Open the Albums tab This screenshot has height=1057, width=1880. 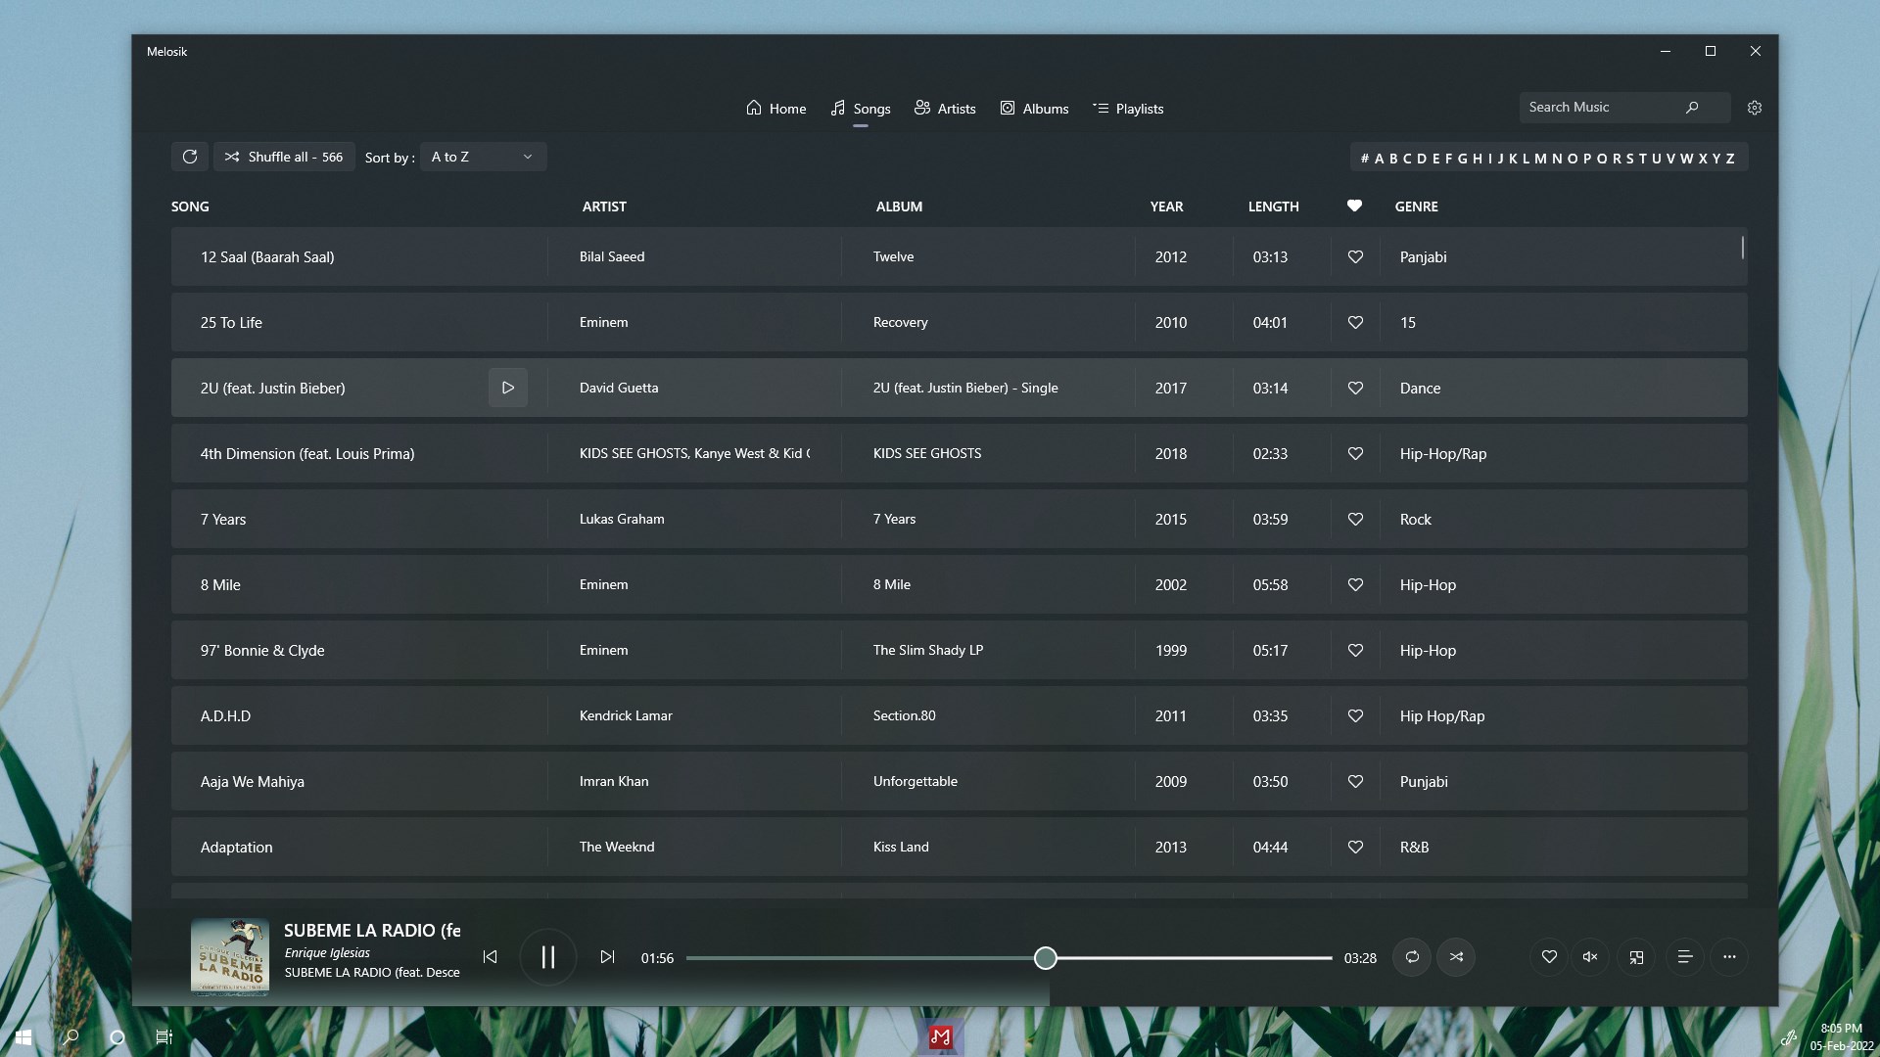click(x=1034, y=109)
